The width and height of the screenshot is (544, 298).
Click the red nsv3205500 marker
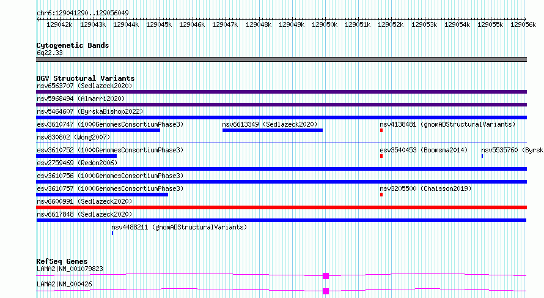(381, 195)
